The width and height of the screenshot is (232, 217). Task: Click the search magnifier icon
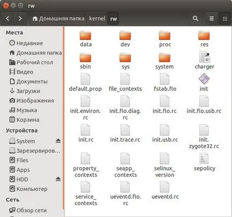tap(196, 18)
